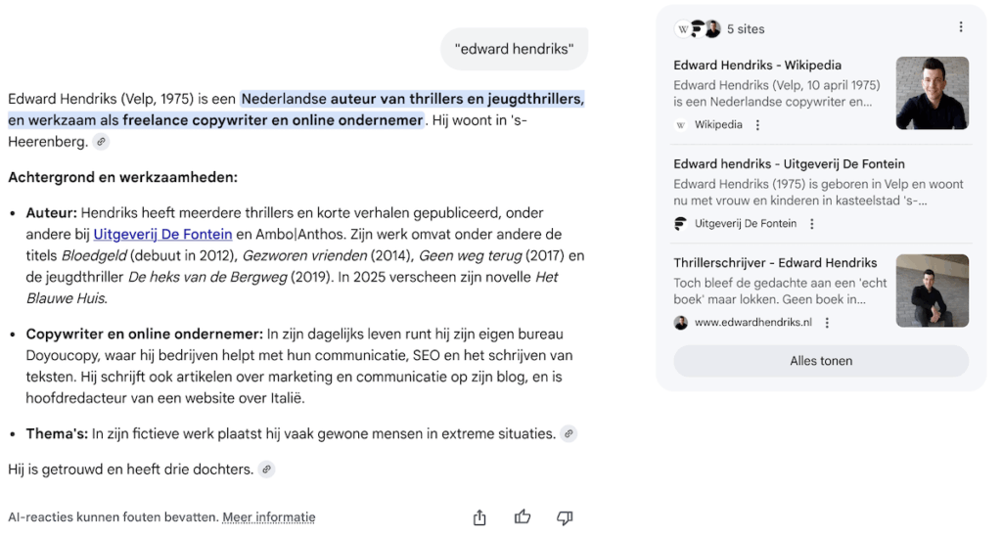Screen dimensions: 1002x537
Task: Open three-dot options next to Uitgeverij De Fontein source
Action: pyautogui.click(x=811, y=224)
